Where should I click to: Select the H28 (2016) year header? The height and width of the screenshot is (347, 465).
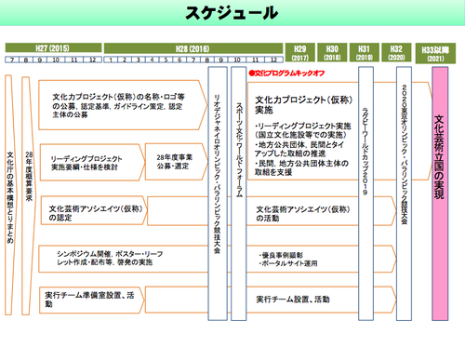tap(193, 48)
